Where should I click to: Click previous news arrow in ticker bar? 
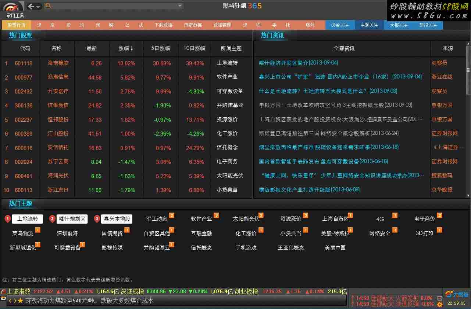10,301
